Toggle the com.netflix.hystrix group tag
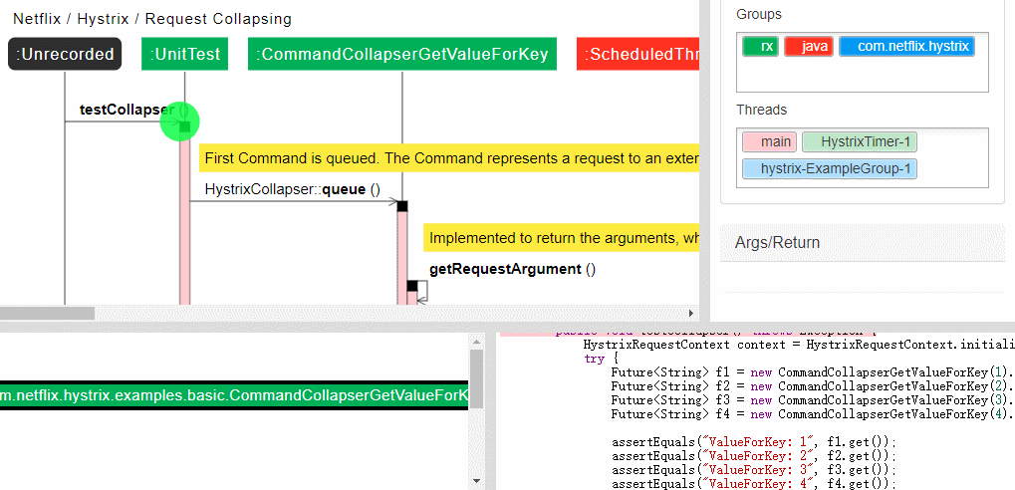Viewport: 1015px width, 490px height. click(906, 47)
